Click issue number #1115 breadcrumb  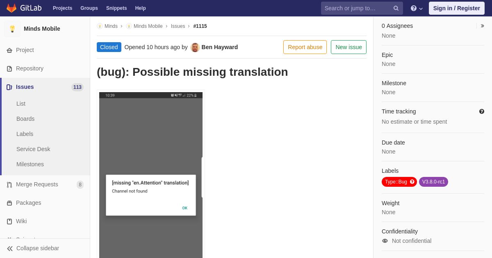pyautogui.click(x=200, y=26)
